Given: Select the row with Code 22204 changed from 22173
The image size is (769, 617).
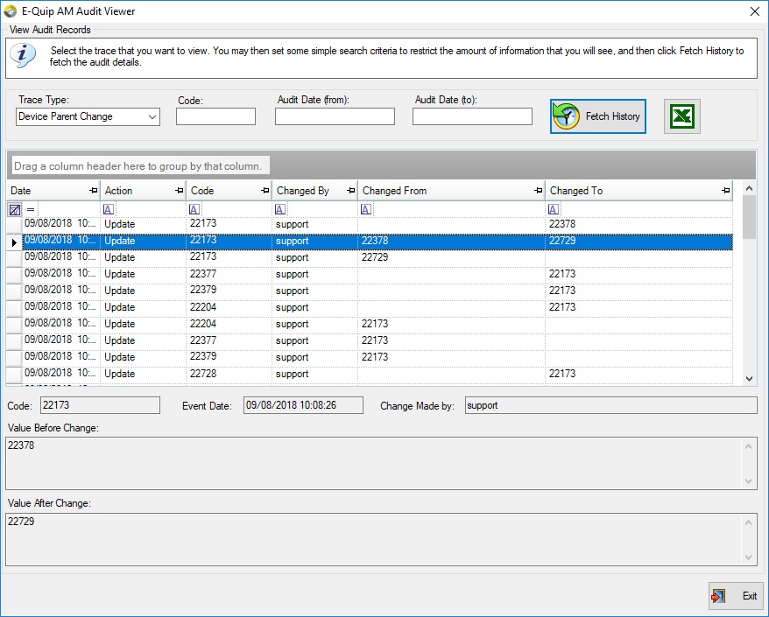Looking at the screenshot, I should click(x=377, y=325).
